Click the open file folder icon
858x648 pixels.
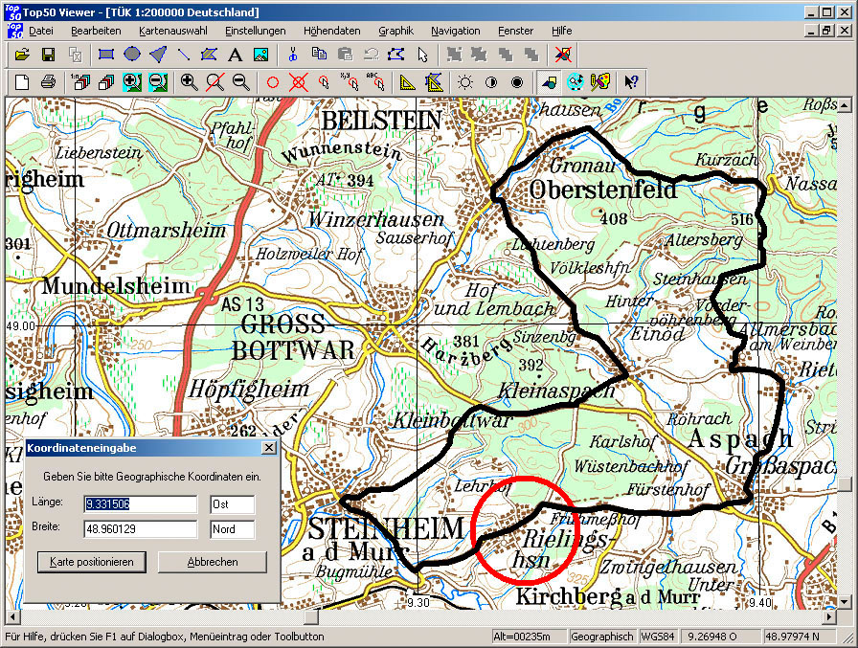[x=22, y=55]
